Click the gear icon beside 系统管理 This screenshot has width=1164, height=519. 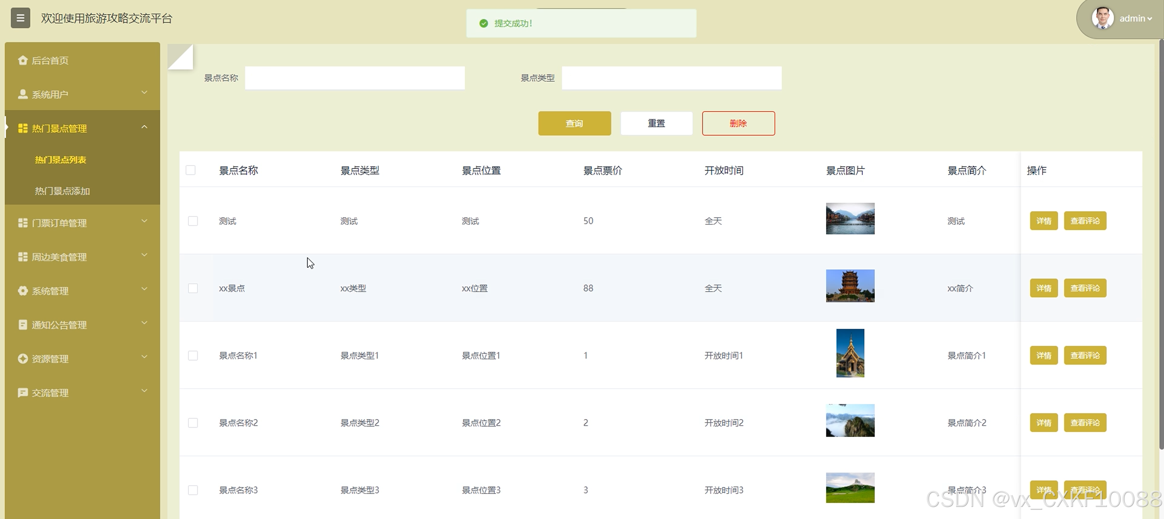point(23,291)
